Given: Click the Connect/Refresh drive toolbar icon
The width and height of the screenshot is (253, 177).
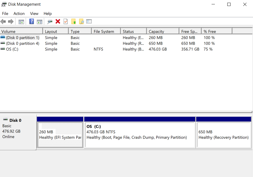Looking at the screenshot, I should point(50,21).
